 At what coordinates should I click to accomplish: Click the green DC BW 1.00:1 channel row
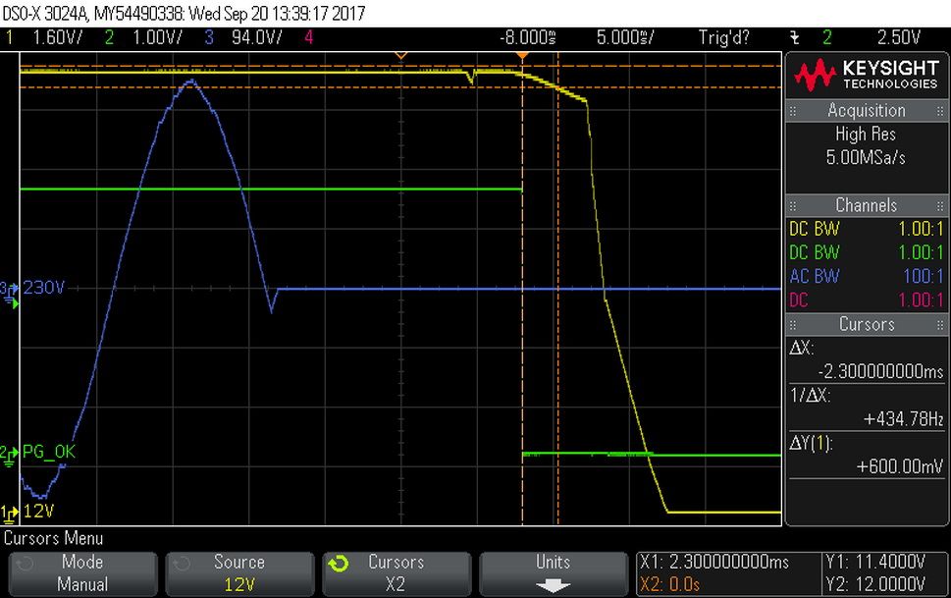[x=866, y=252]
